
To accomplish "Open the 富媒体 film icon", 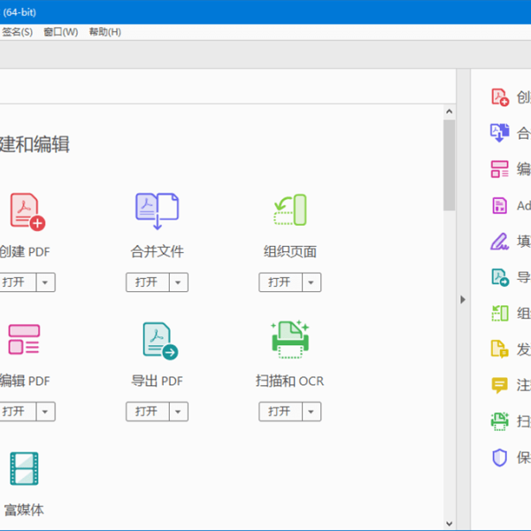I will [x=24, y=469].
